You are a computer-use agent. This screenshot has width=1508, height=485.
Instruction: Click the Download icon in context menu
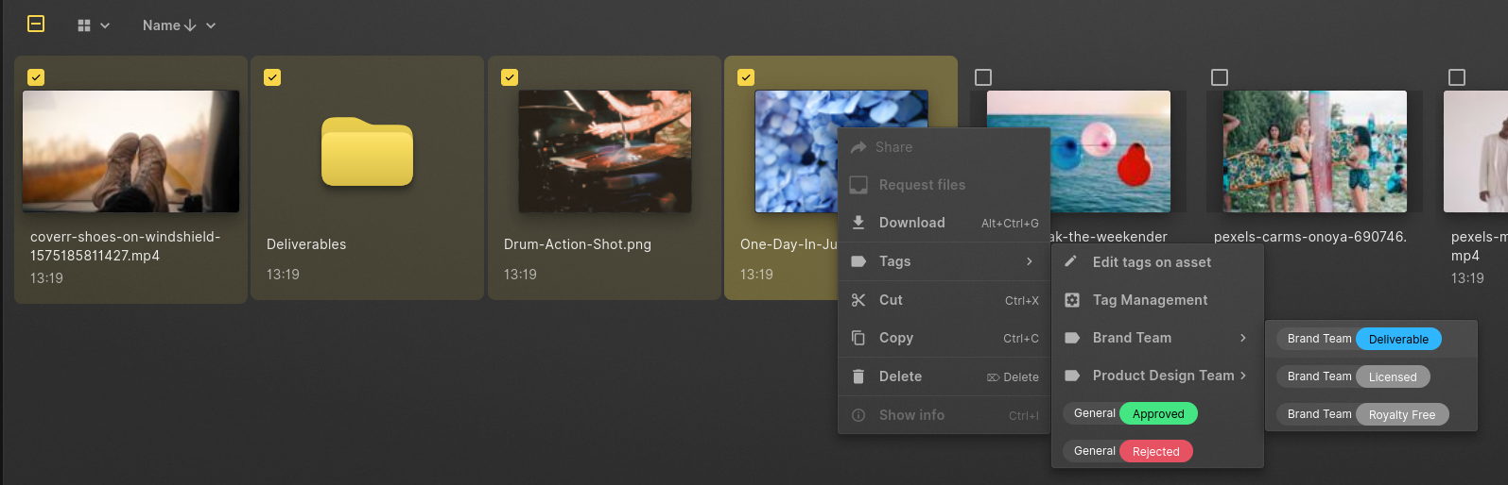tap(858, 223)
